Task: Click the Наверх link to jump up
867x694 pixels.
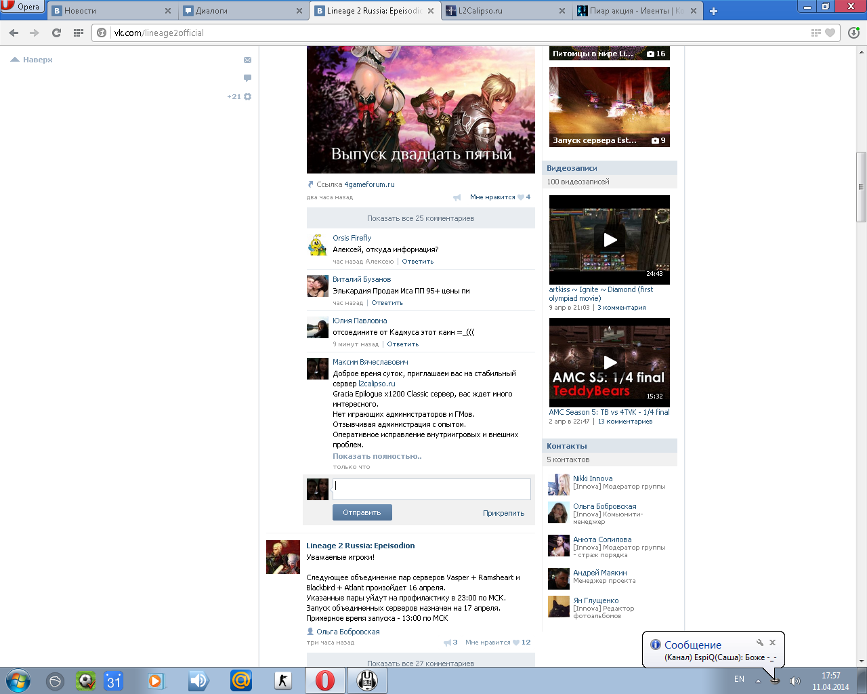Action: click(31, 60)
